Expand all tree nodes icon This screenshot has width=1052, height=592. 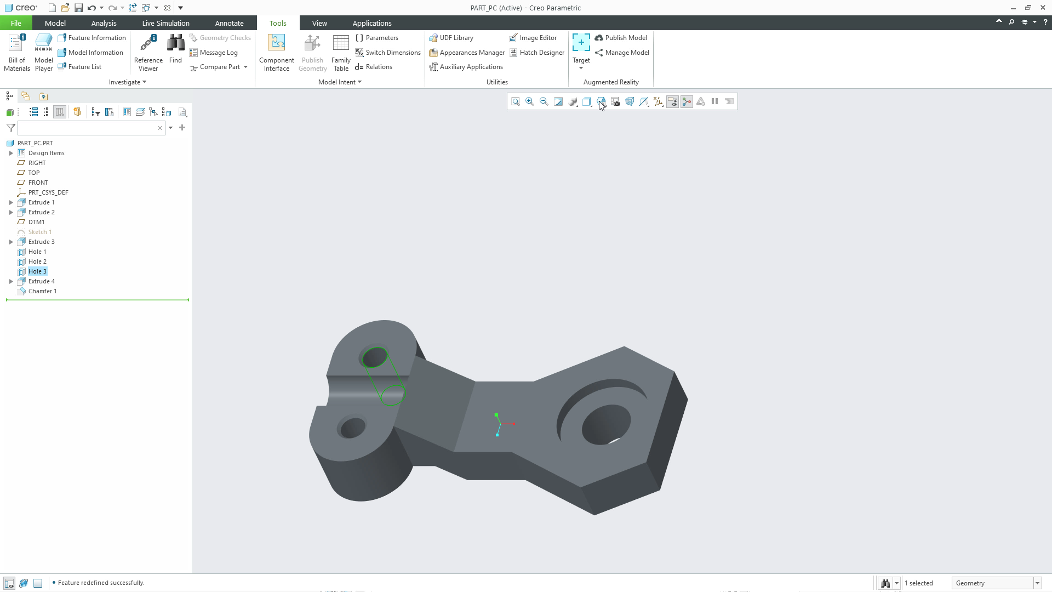tap(33, 112)
